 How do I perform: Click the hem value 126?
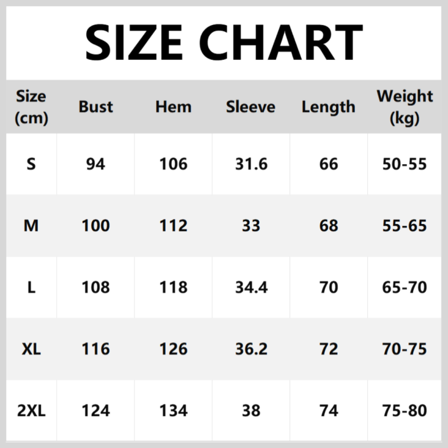click(x=173, y=349)
